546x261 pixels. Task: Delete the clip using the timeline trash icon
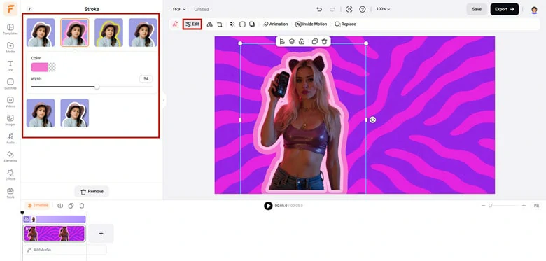[x=82, y=206]
